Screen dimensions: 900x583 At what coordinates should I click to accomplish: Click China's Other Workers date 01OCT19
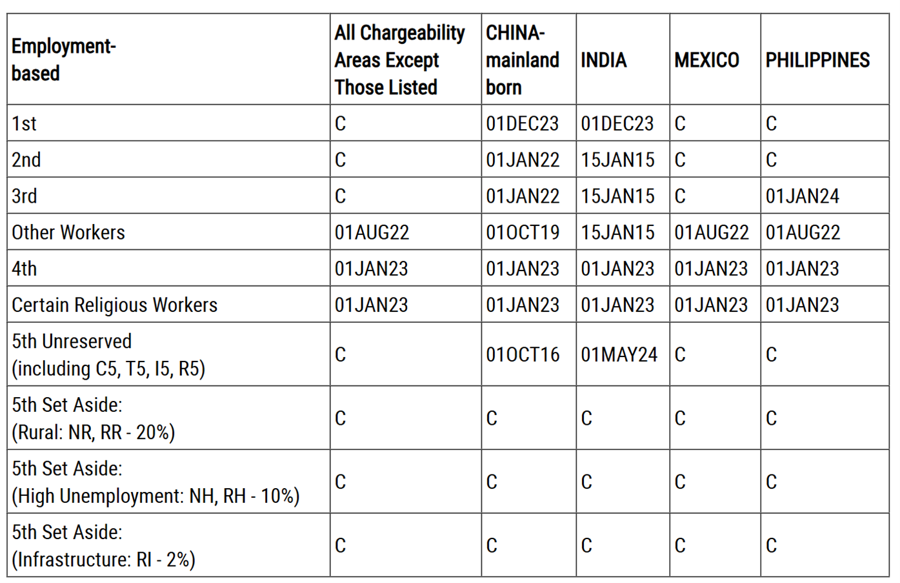[523, 232]
